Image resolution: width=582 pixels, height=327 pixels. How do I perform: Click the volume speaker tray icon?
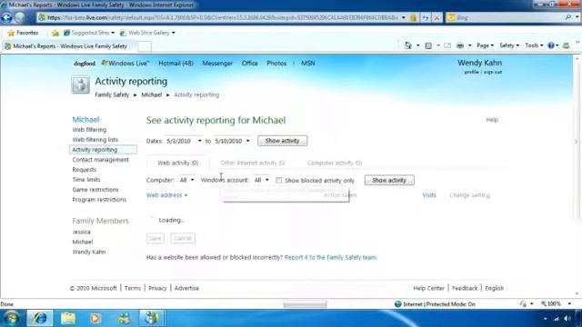coord(567,319)
